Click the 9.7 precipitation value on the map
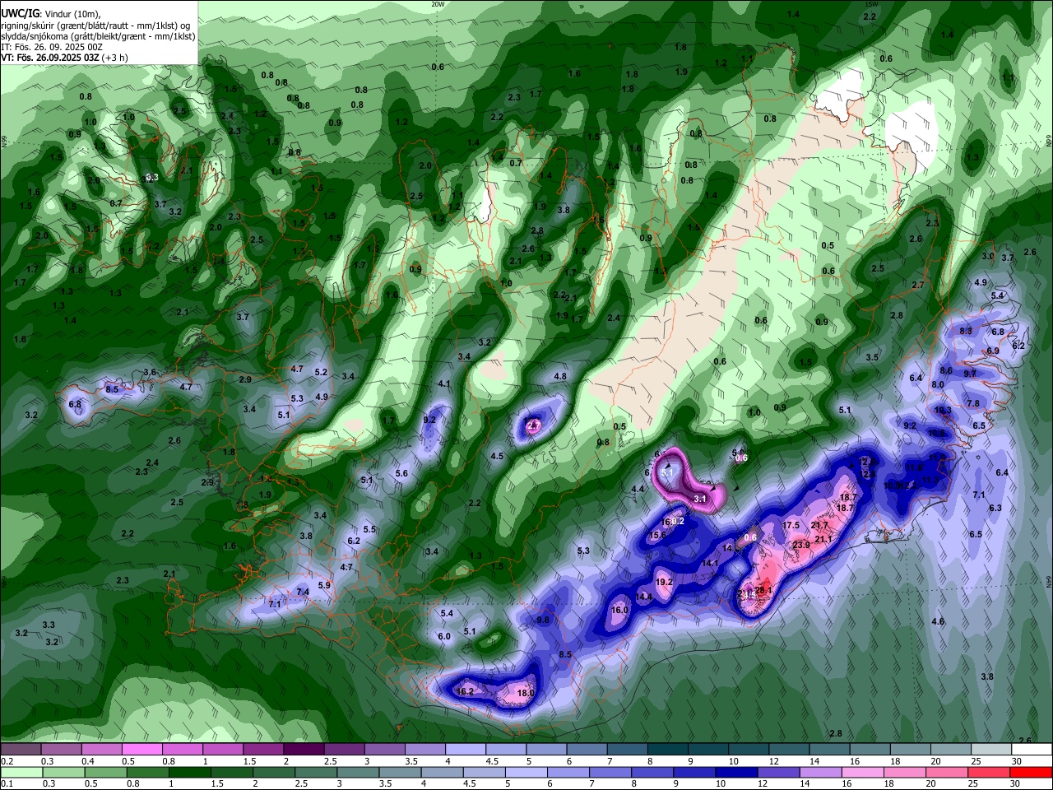 pyautogui.click(x=970, y=373)
